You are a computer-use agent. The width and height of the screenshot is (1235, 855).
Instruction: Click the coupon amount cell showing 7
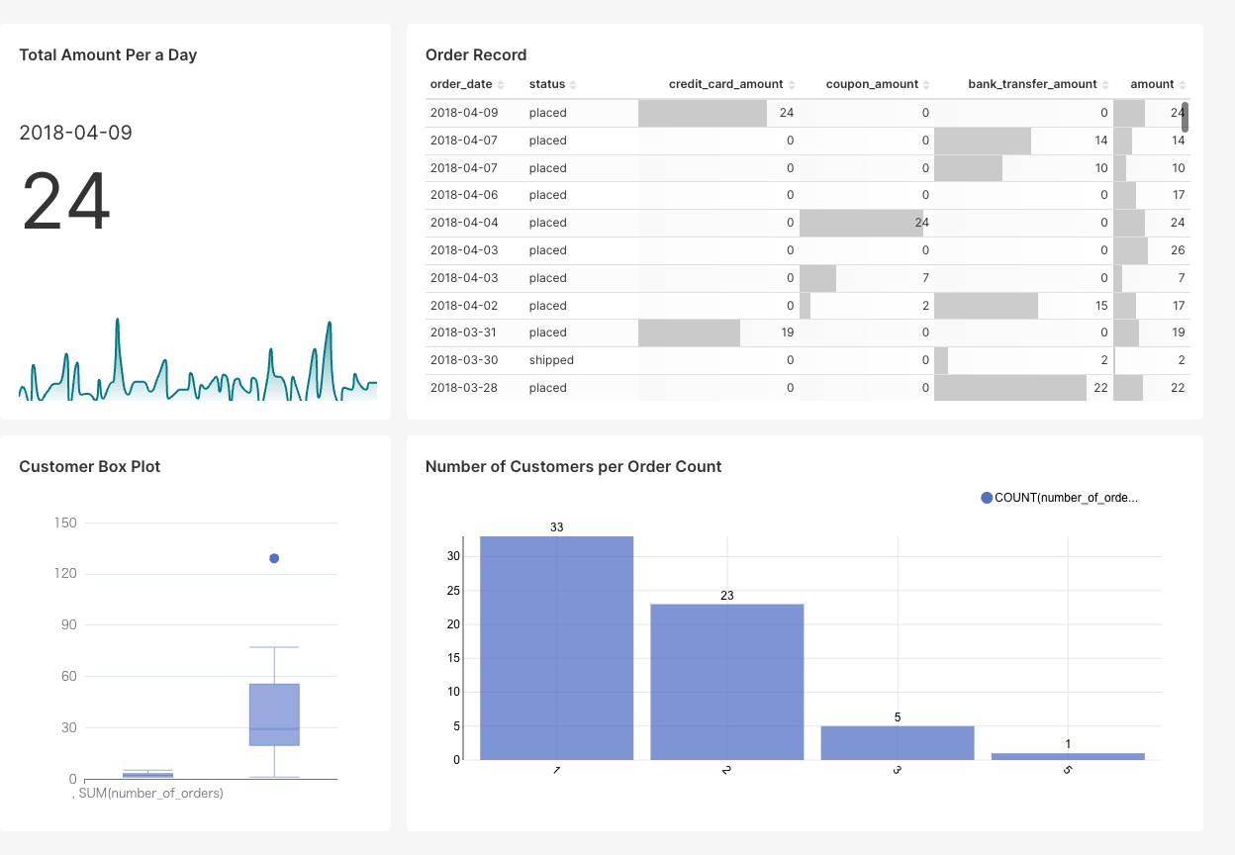867,278
